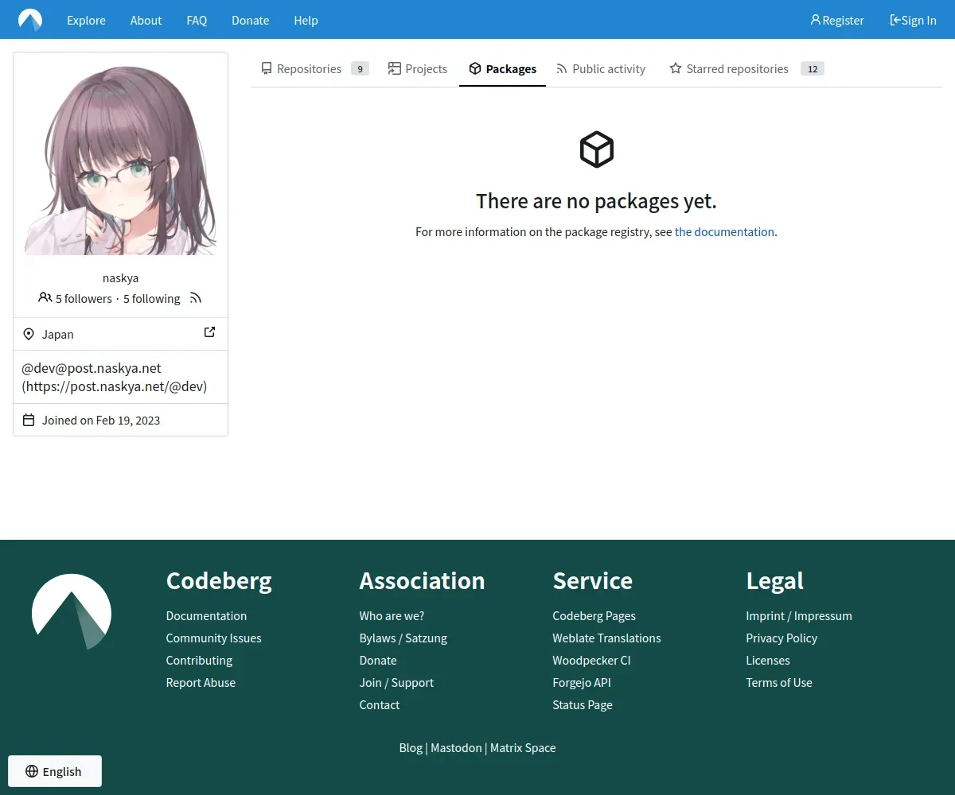955x795 pixels.
Task: Open the Starred repositories tab
Action: click(x=746, y=68)
